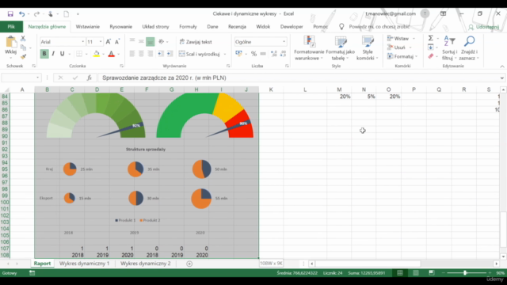Screen dimensions: 507x285
Task: Open Wykres dynamiczny 2 sheet
Action: 145,264
